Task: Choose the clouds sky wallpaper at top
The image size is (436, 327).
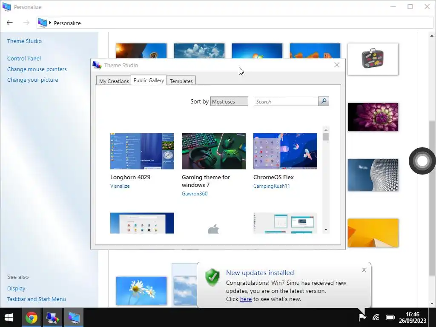Action: point(199,51)
